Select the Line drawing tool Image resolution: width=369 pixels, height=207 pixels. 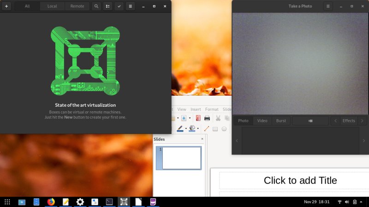(x=206, y=129)
